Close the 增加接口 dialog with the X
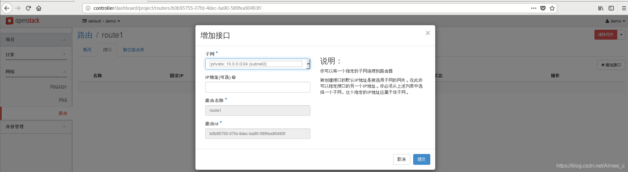 [x=428, y=33]
